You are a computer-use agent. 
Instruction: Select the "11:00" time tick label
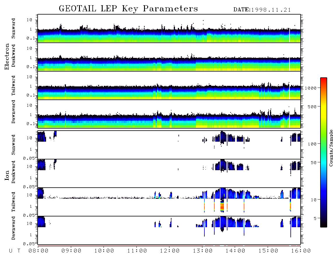pyautogui.click(x=137, y=251)
